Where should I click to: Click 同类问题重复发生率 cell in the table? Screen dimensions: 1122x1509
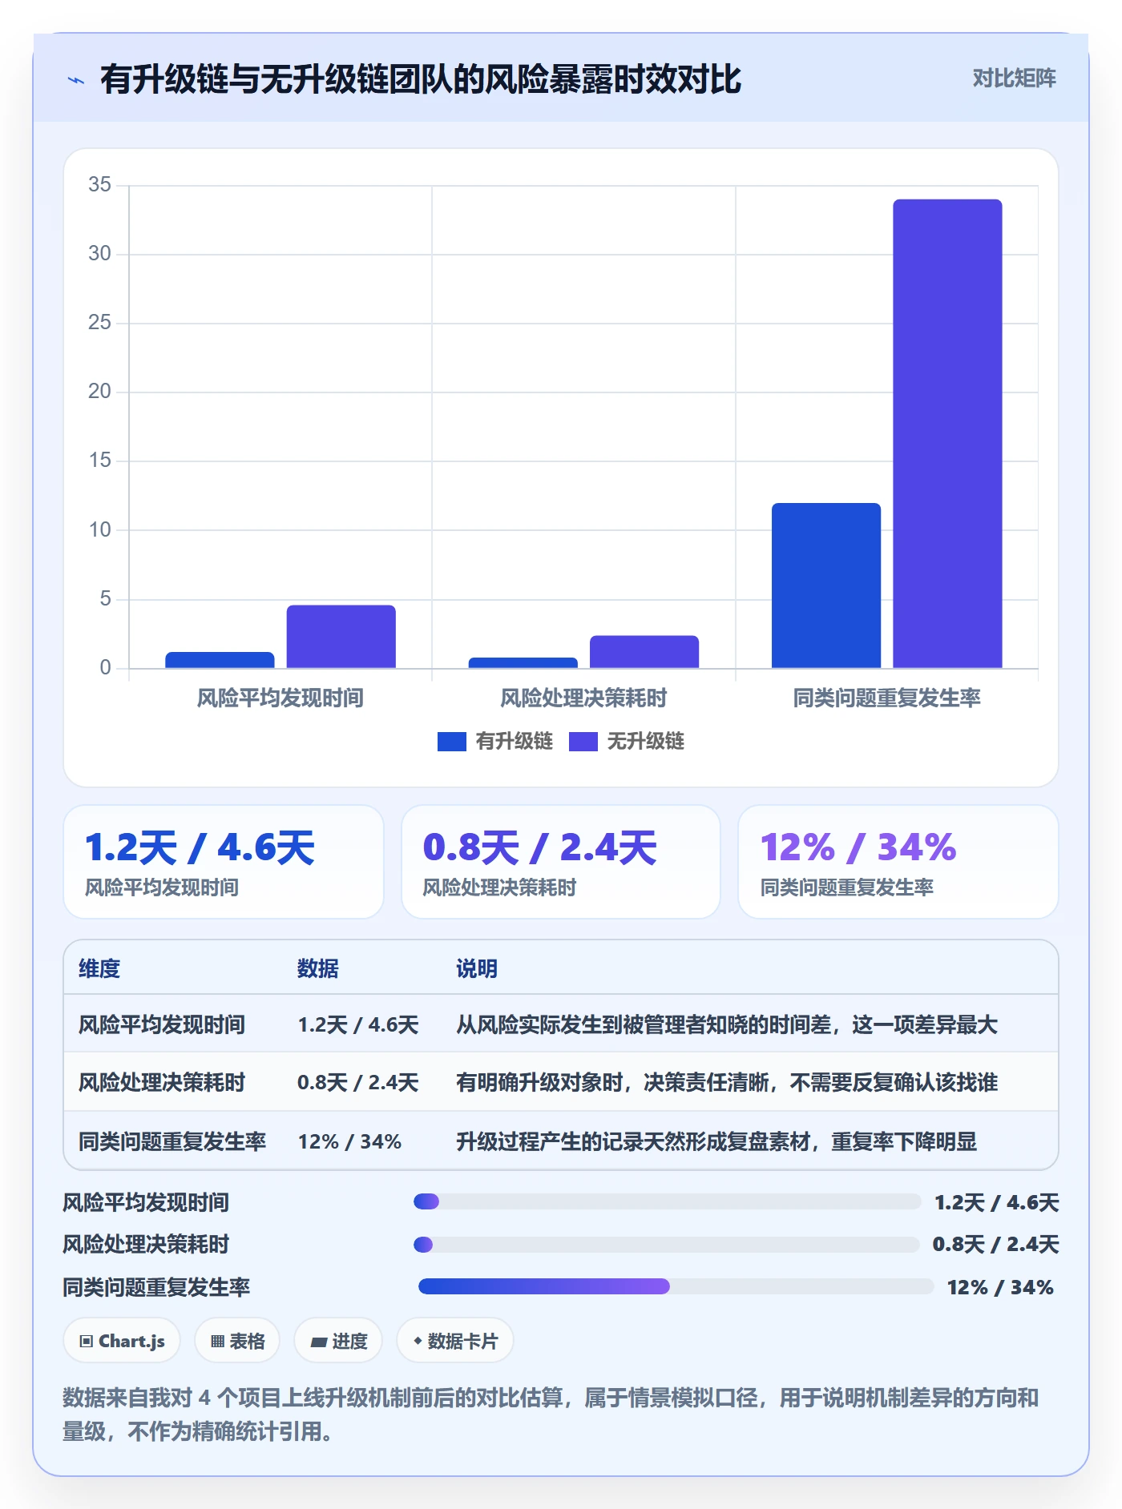coord(172,1141)
